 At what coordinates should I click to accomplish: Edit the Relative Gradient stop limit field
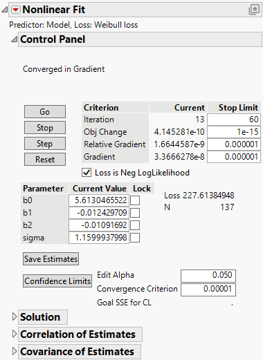coord(234,144)
